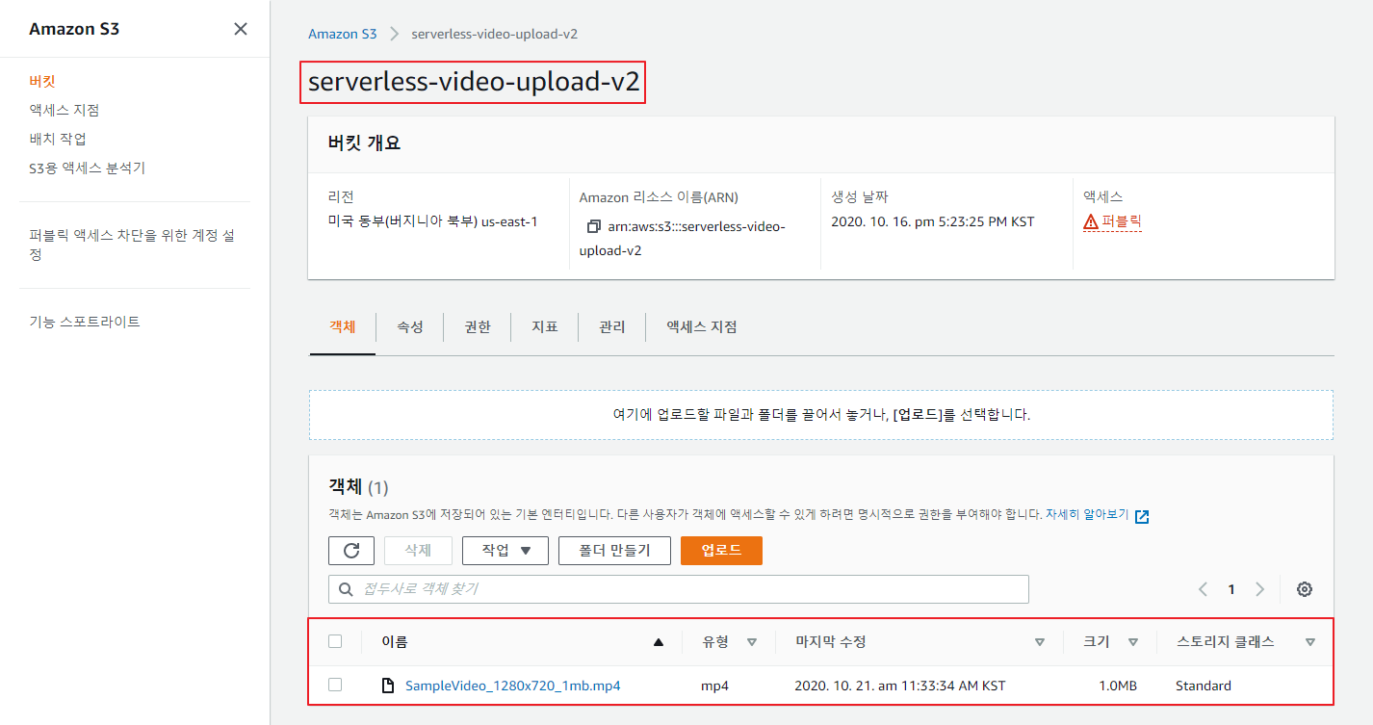Screen dimensions: 1373x725
Task: Close the Amazon S3 sidebar panel
Action: [241, 29]
